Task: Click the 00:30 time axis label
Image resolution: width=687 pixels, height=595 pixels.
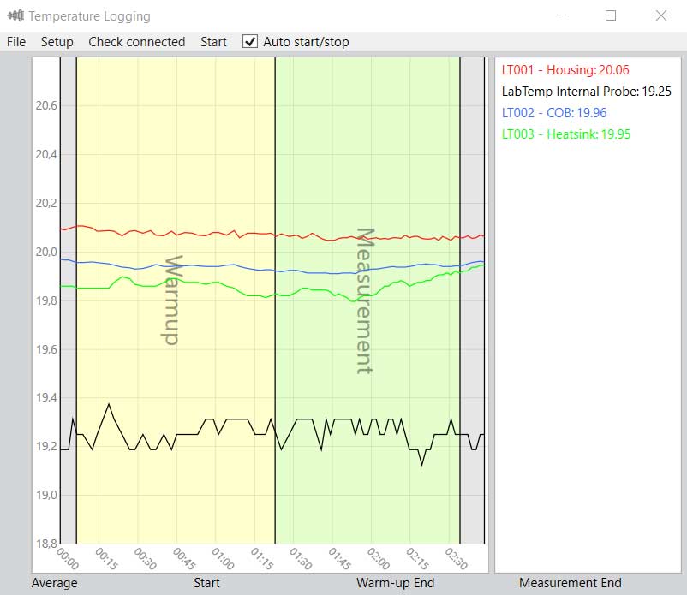Action: click(x=146, y=559)
